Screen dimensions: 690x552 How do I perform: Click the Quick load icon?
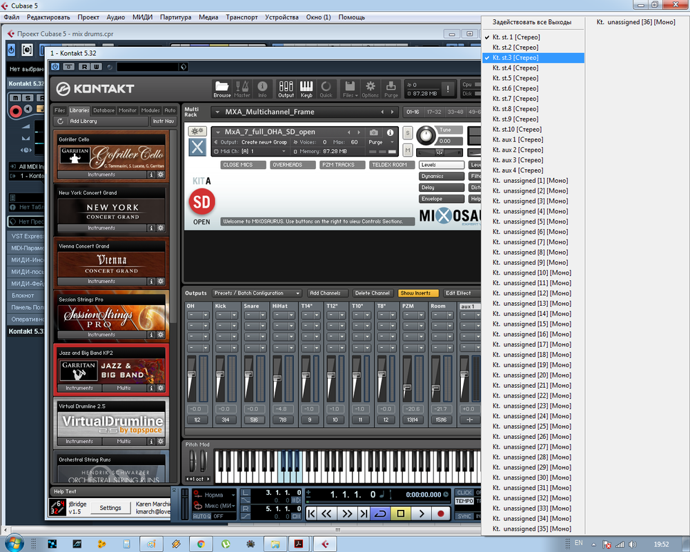pos(326,89)
